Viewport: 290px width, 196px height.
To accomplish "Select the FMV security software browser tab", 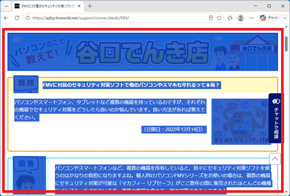I will pyautogui.click(x=48, y=6).
